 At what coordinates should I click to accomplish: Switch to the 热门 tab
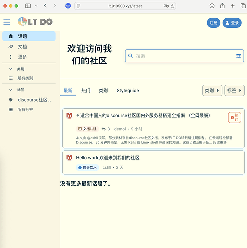(86, 91)
